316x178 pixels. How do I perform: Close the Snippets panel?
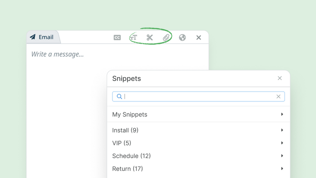point(280,78)
